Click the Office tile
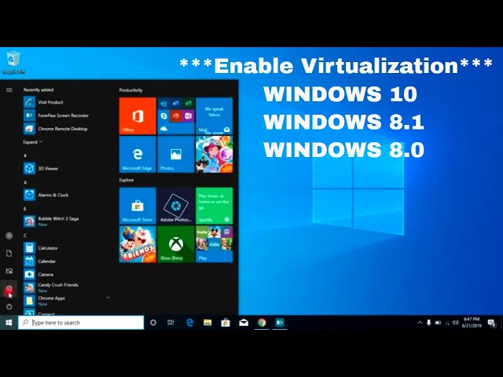Viewport: 503px width, 377px height. tap(138, 116)
